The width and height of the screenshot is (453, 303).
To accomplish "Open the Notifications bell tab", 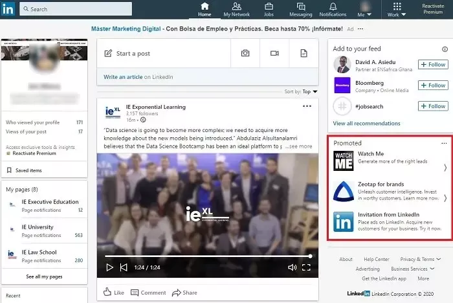I will click(x=333, y=10).
